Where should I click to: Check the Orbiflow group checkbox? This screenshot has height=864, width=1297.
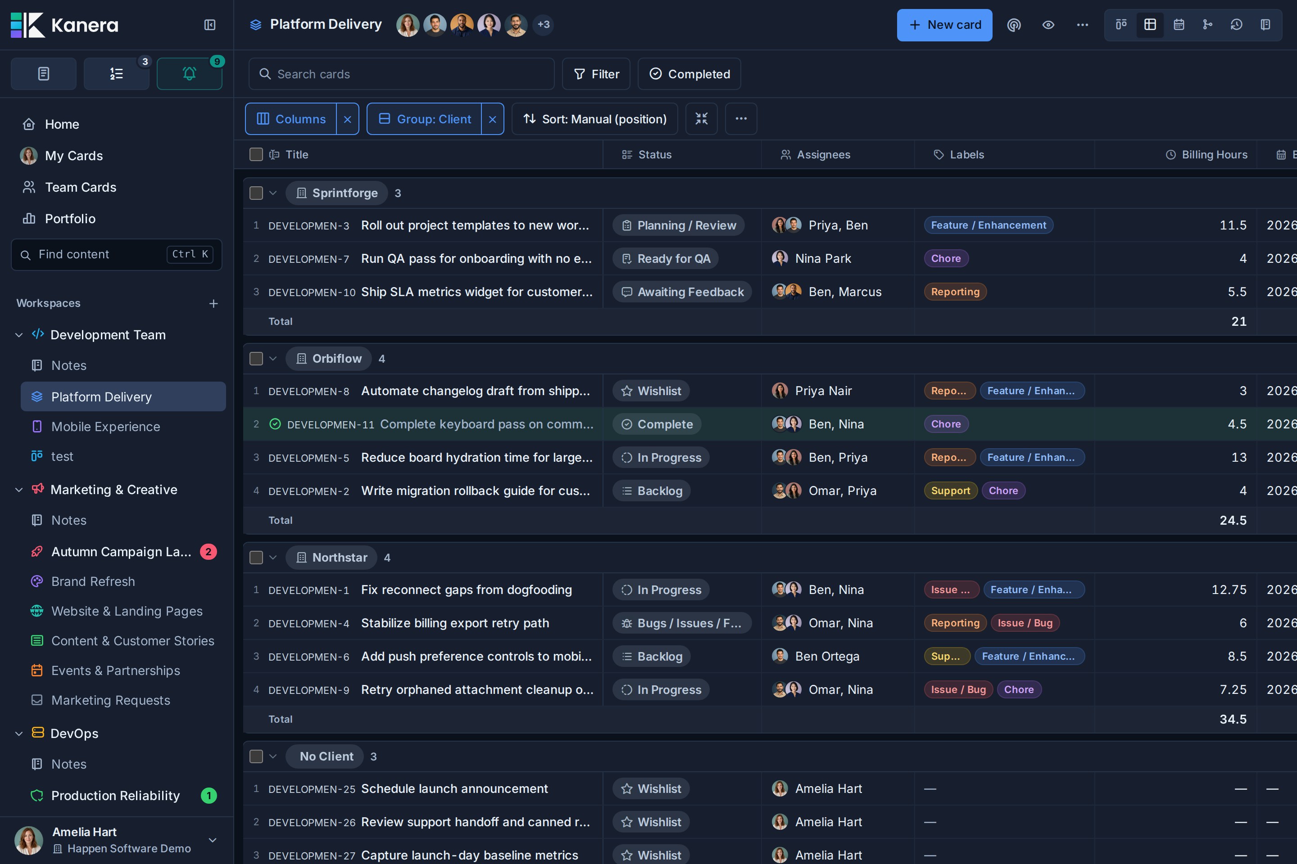coord(256,359)
